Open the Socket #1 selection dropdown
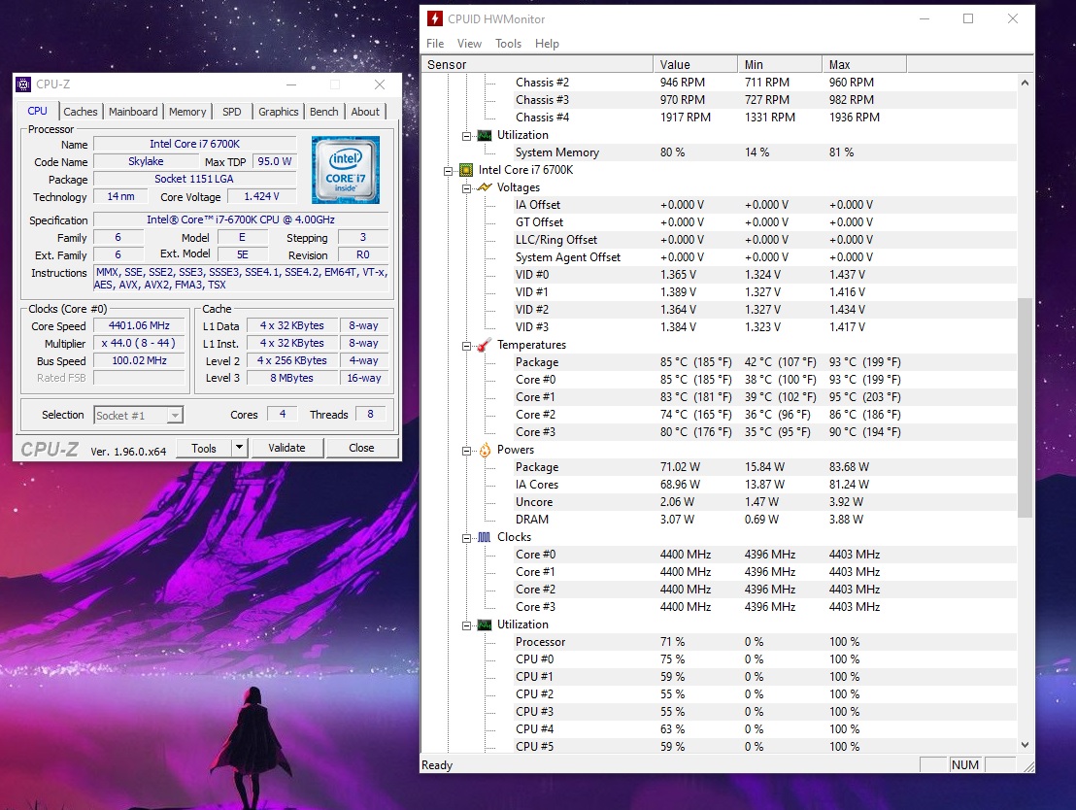The image size is (1076, 810). click(x=175, y=416)
